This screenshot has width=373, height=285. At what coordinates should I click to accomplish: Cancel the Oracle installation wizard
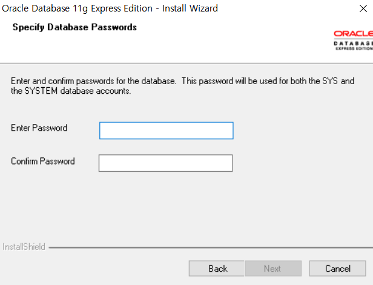point(337,269)
